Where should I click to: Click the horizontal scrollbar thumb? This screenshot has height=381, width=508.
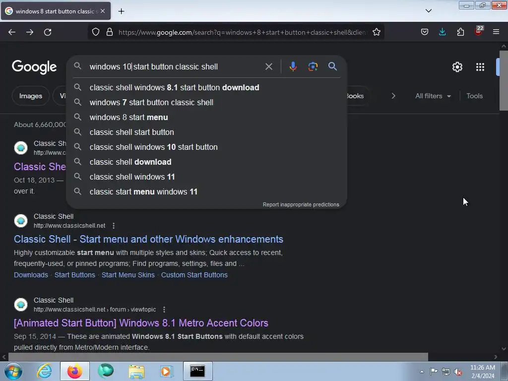pyautogui.click(x=218, y=357)
